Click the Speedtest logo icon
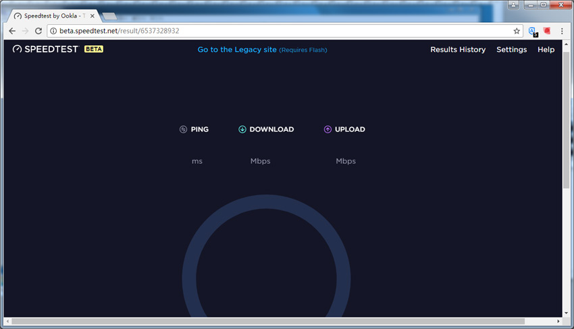The height and width of the screenshot is (329, 574). 18,49
